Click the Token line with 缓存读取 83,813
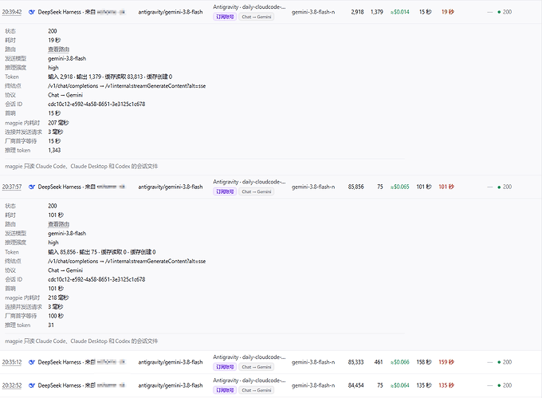This screenshot has height=398, width=542. click(110, 77)
